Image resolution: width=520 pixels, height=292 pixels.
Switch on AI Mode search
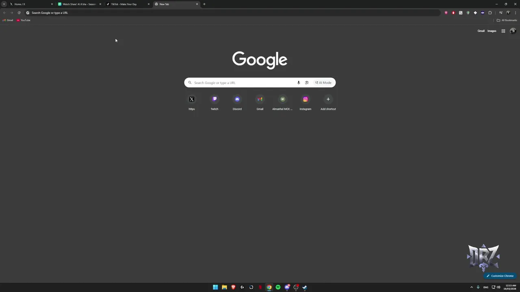point(323,83)
